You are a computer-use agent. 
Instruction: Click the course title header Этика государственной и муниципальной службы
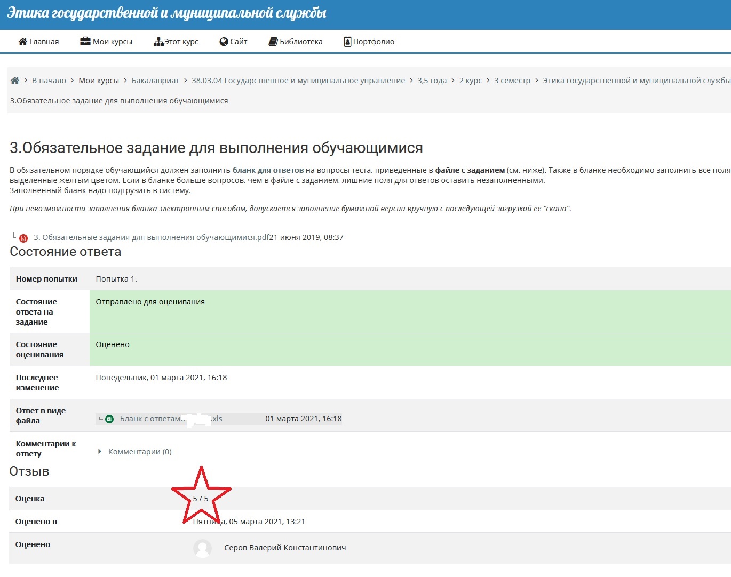click(x=166, y=13)
